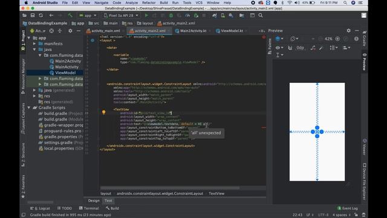
Task: Open orientation dropdown in preview toolbar
Action: (294, 39)
